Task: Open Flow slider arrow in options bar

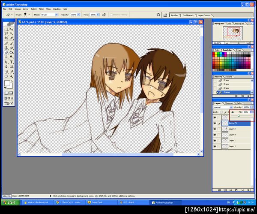Action: point(98,15)
